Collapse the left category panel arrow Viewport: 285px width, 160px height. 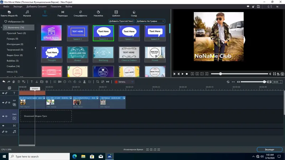(35, 48)
